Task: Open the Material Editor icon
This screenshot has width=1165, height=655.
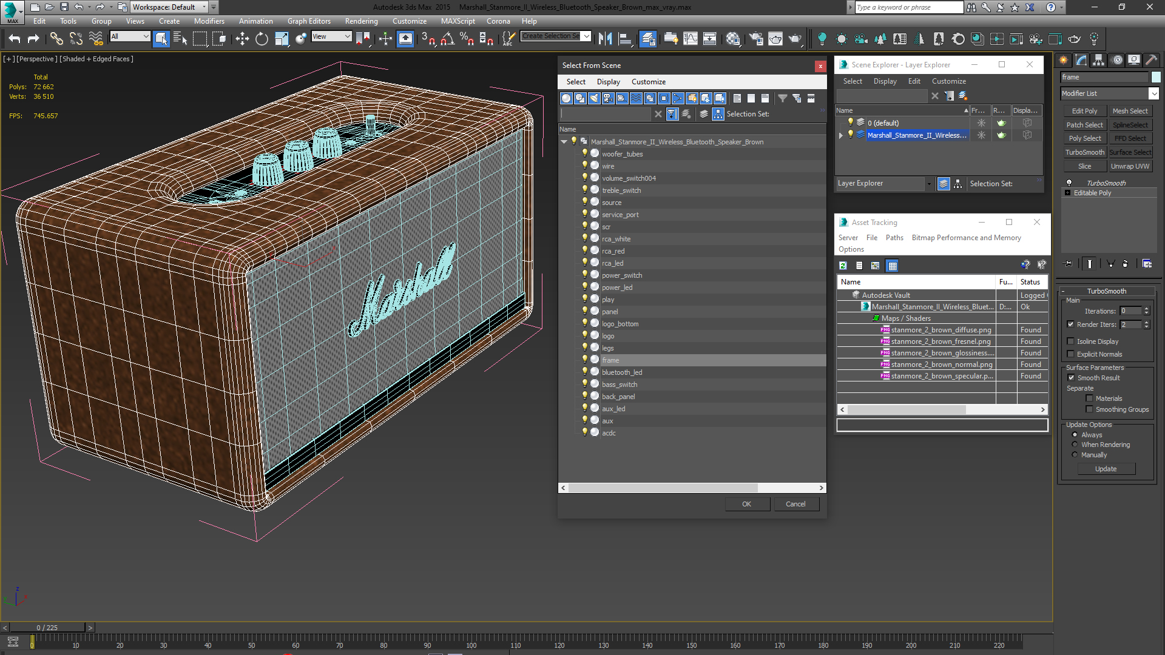Action: click(x=733, y=39)
